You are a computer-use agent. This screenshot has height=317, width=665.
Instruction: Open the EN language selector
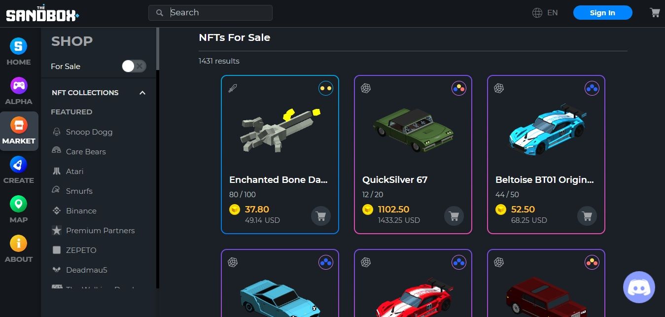pyautogui.click(x=545, y=13)
